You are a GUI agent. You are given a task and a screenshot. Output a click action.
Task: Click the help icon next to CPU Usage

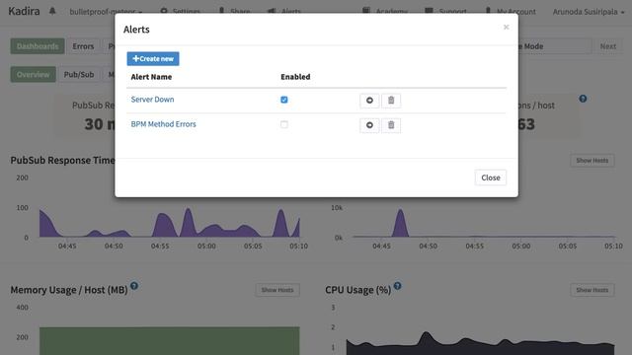pos(397,286)
